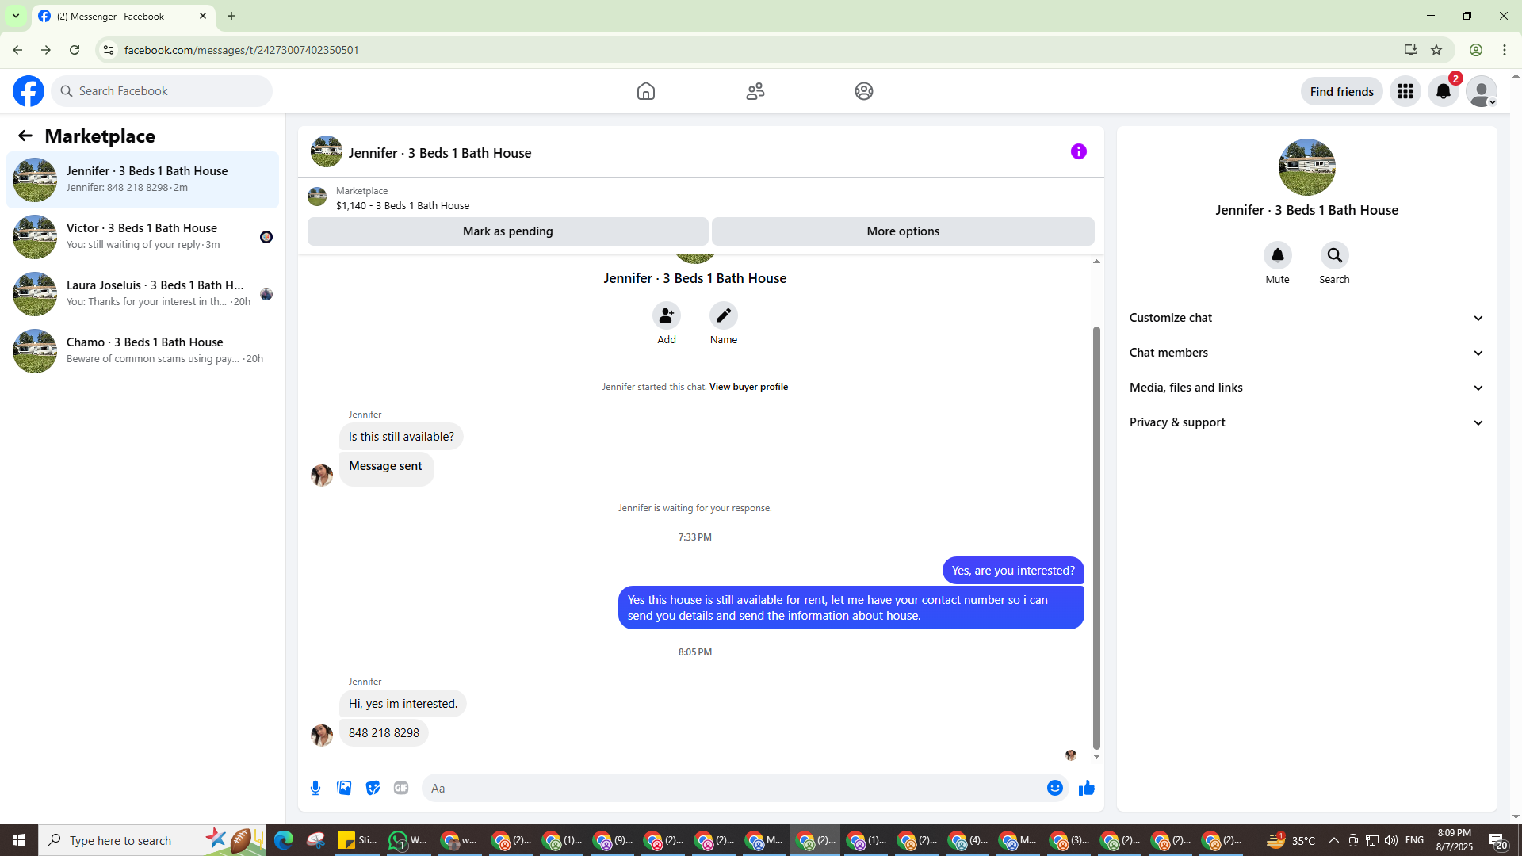The width and height of the screenshot is (1522, 856).
Task: Open Laura Joseluis conversation
Action: 143,294
